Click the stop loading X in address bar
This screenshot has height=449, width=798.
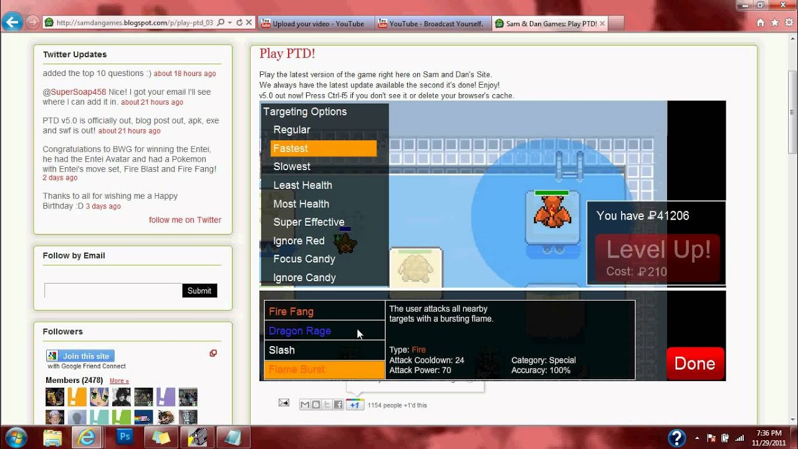pos(249,23)
